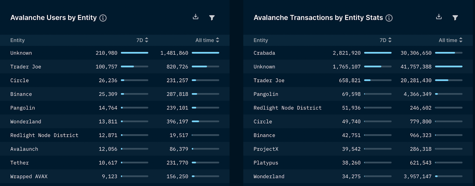Screen dimensions: 475x186
Task: Click 7D progress bar for Unknown users
Action: click(x=134, y=53)
